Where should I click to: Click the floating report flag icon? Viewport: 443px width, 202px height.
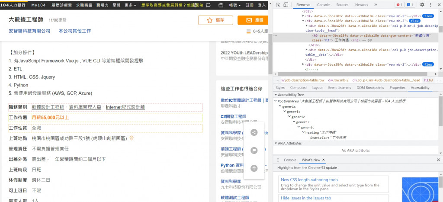(254, 150)
